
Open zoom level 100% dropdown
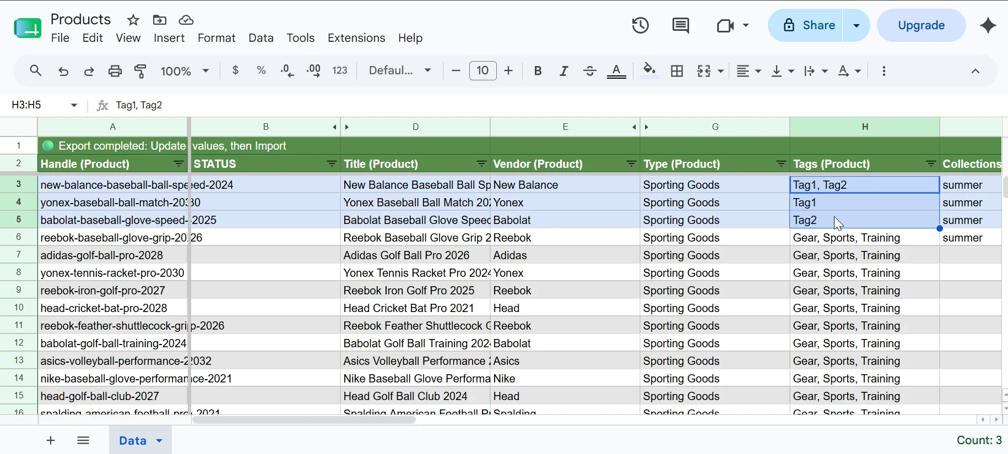click(185, 71)
